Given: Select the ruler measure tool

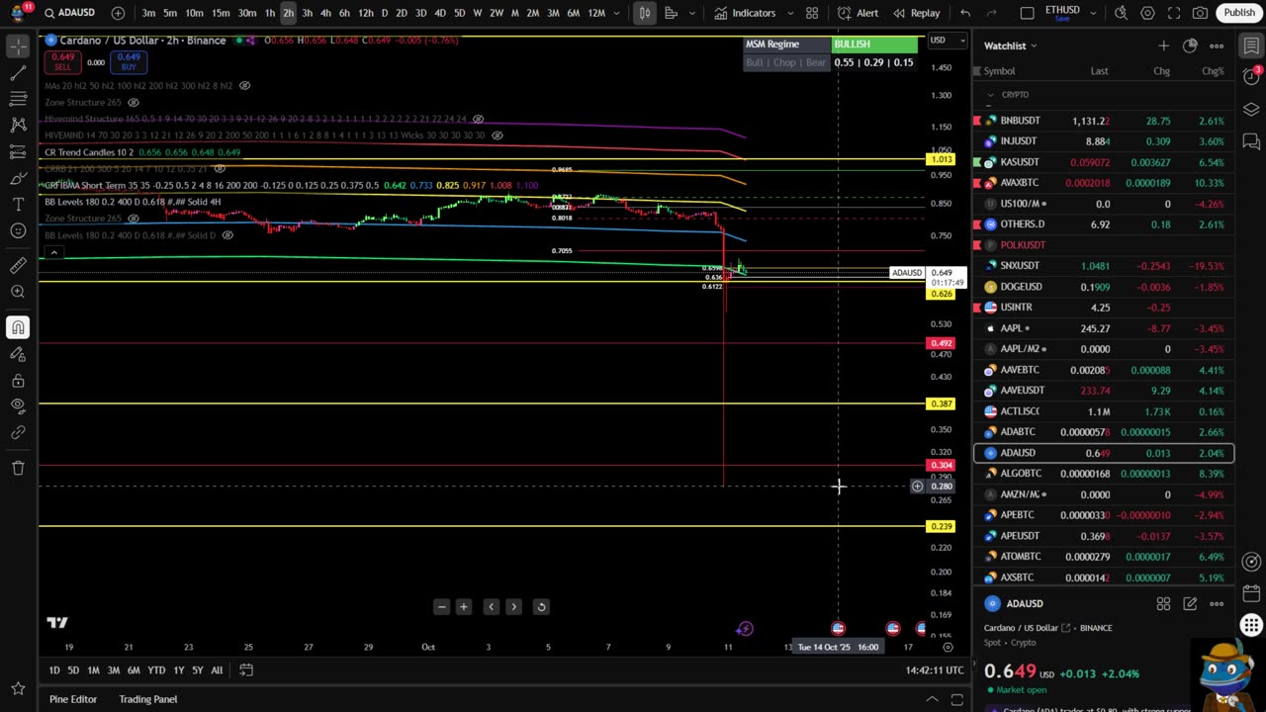Looking at the screenshot, I should (18, 265).
